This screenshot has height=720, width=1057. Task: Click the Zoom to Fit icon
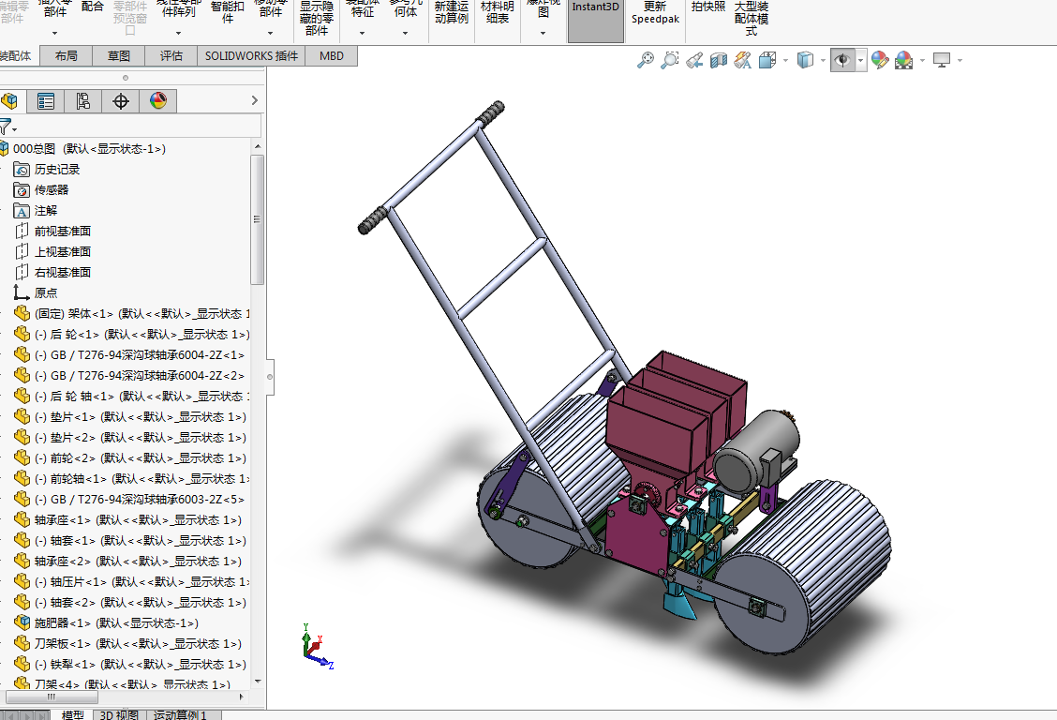[x=645, y=60]
